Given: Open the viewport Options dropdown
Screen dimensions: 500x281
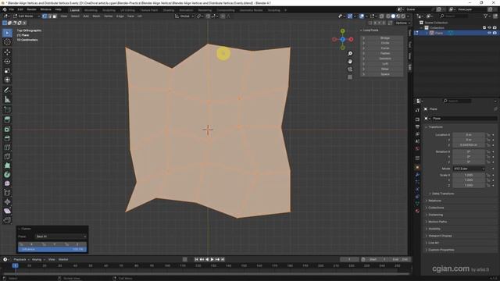Looking at the screenshot, I should [402, 23].
